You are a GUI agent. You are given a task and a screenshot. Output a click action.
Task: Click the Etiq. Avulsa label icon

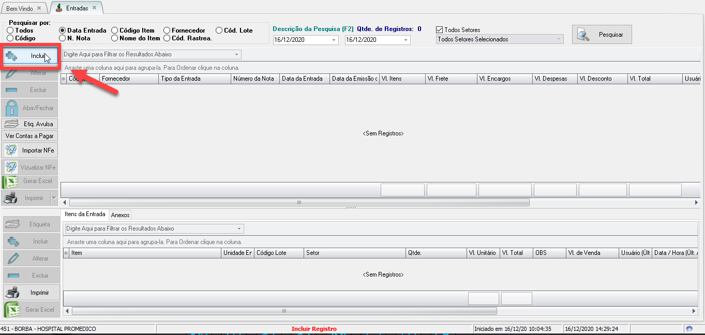point(12,124)
